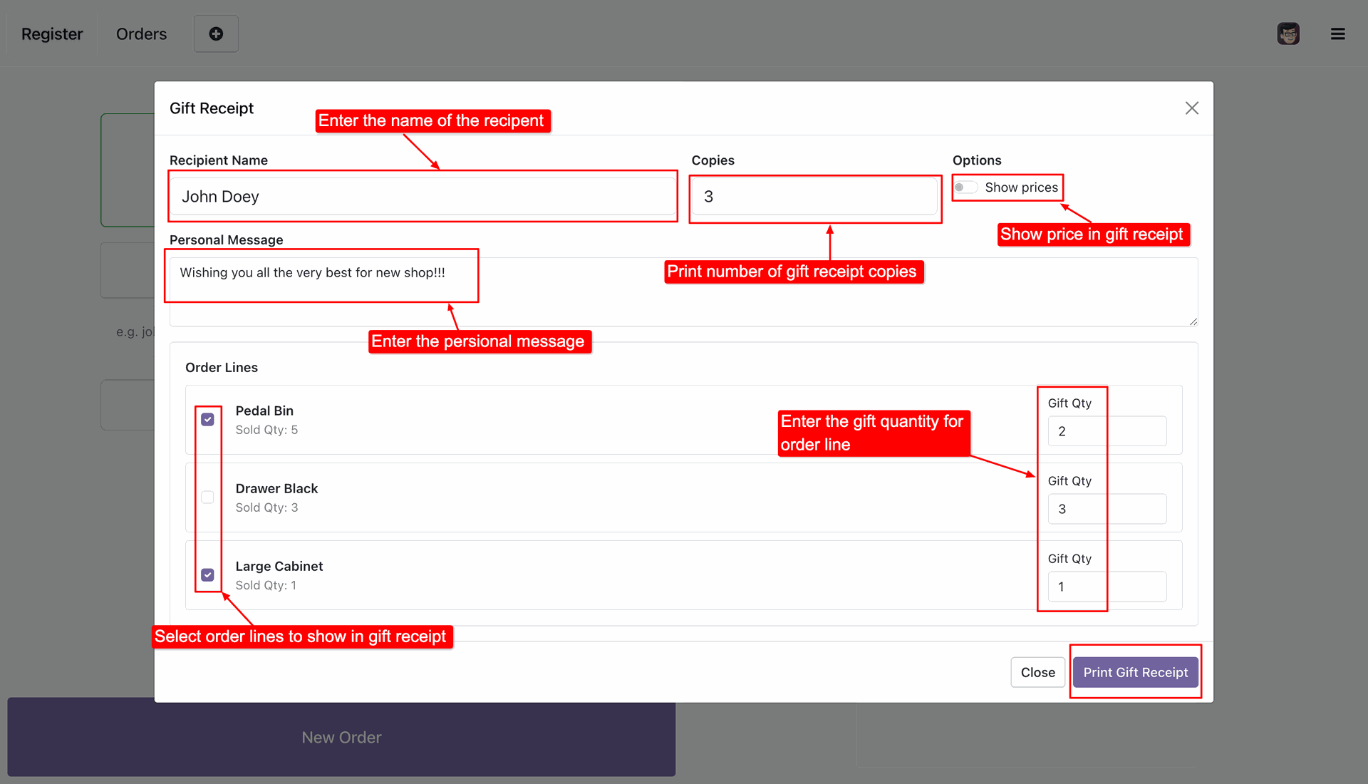
Task: Click into the Personal Message textarea
Action: [684, 292]
